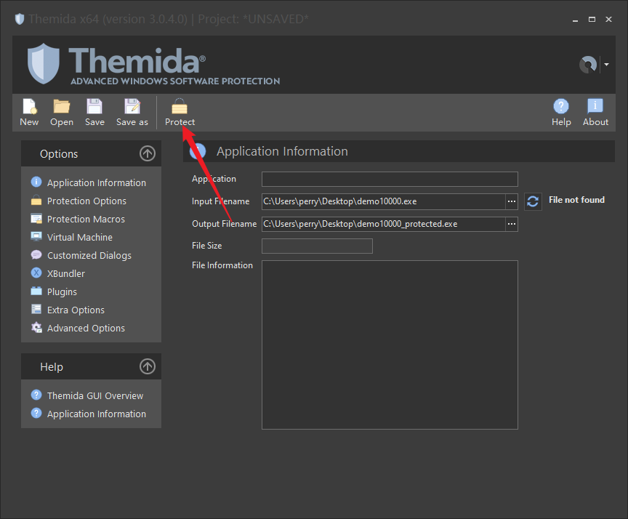The image size is (628, 519).
Task: Collapse the Options panel
Action: pos(148,153)
